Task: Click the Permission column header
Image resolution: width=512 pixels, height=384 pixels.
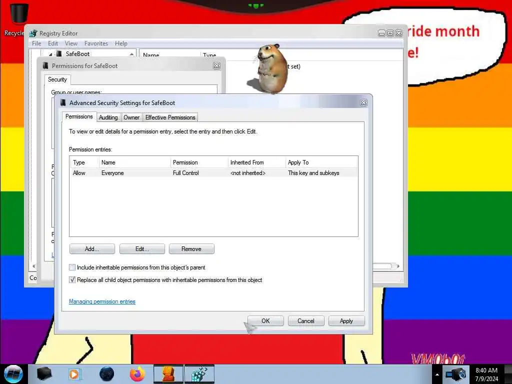Action: coord(199,162)
